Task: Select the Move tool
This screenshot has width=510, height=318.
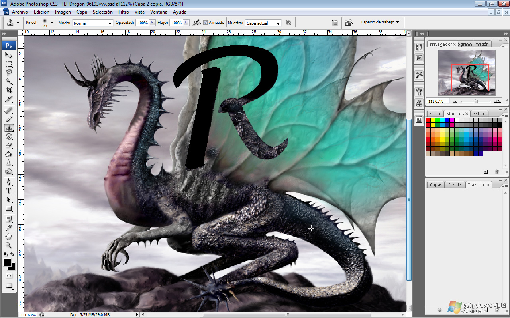Action: [x=9, y=56]
